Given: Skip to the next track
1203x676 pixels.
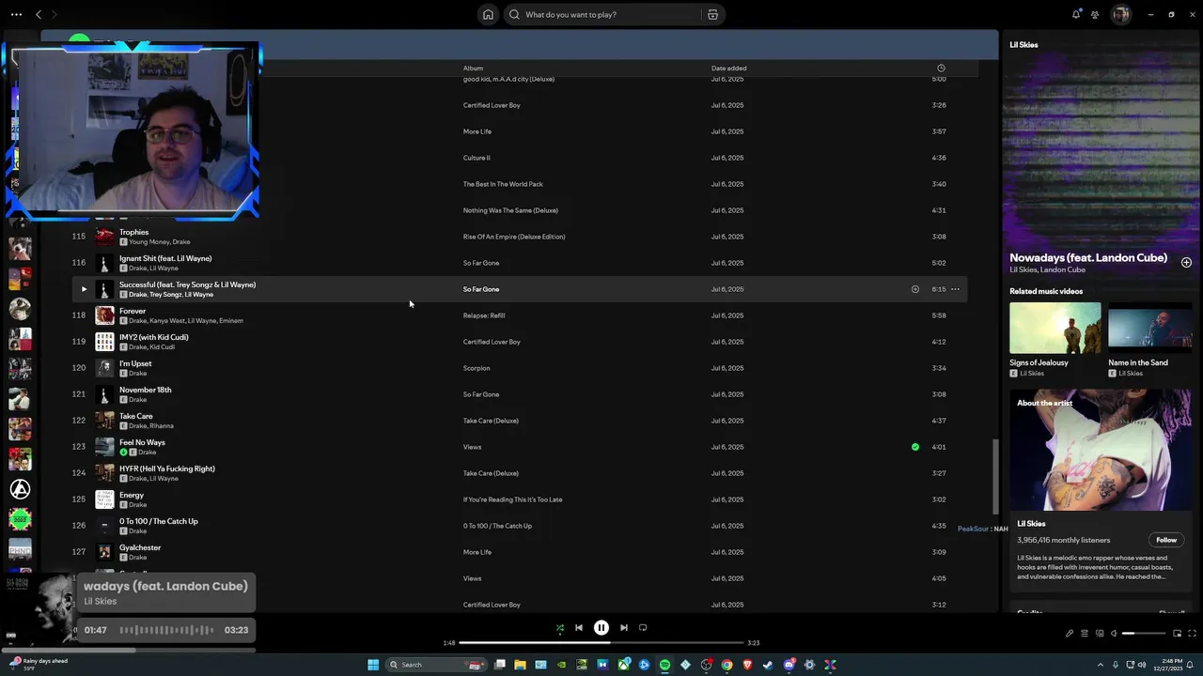Looking at the screenshot, I should tap(624, 627).
